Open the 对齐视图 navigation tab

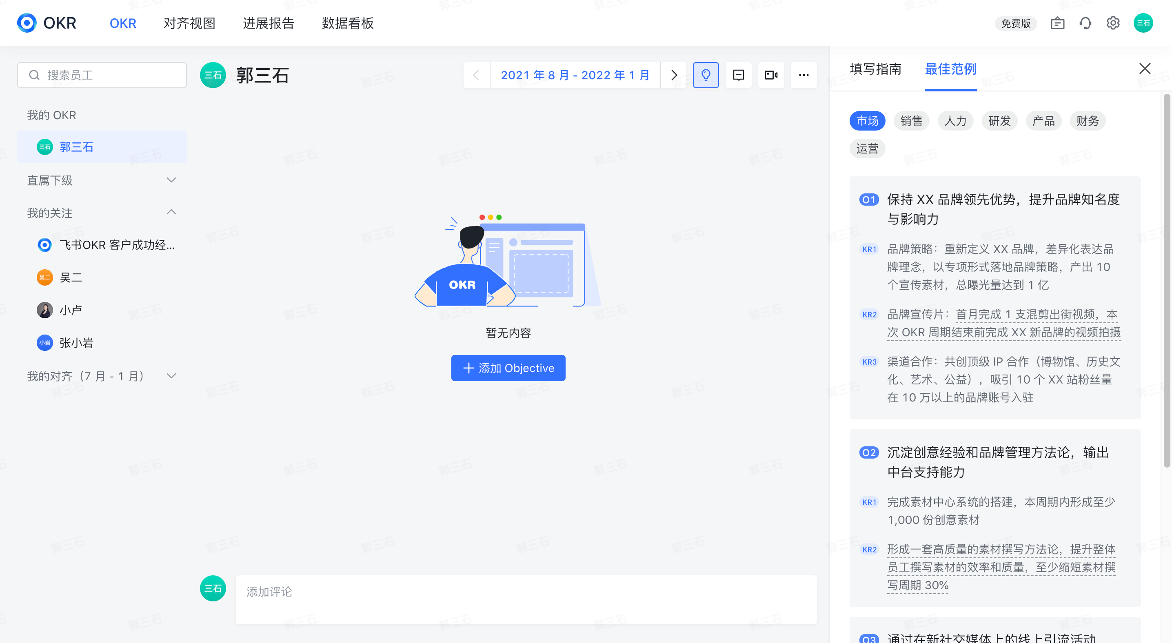point(189,23)
